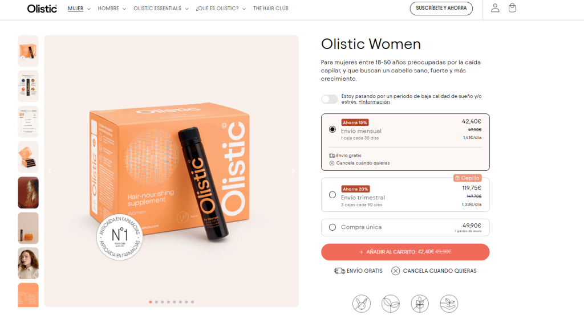Click the rabbit cruelty-free icon
This screenshot has width=584, height=315.
(x=361, y=304)
